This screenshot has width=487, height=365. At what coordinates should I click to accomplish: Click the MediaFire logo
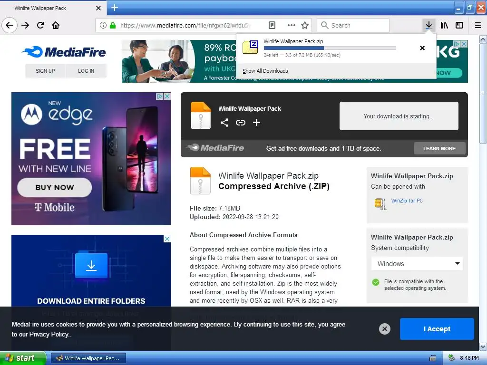[x=64, y=52]
